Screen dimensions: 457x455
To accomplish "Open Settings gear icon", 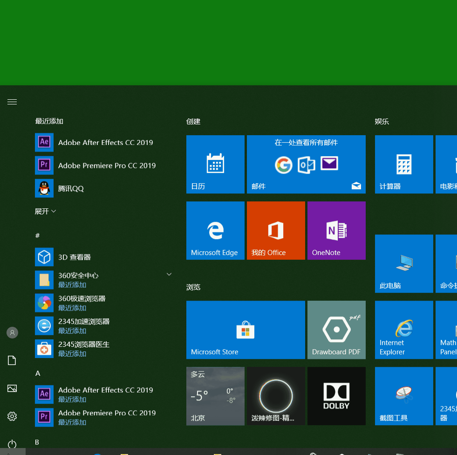I will pyautogui.click(x=12, y=416).
